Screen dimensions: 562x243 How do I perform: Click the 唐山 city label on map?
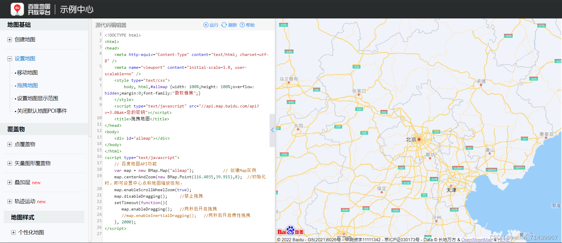(490, 150)
